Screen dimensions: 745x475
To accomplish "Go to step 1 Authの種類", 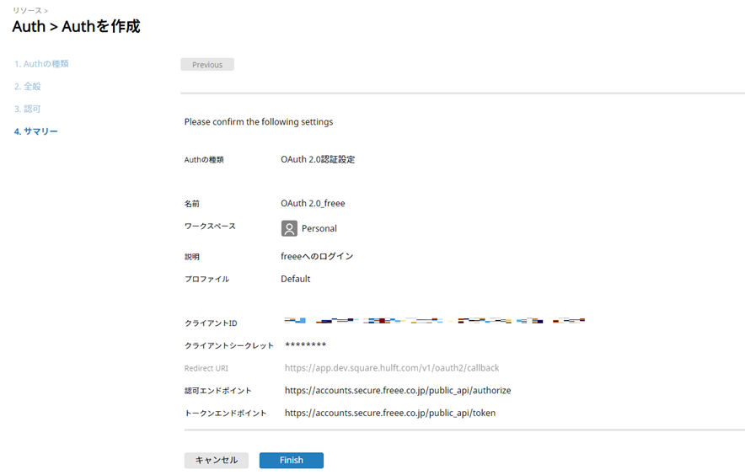I will coord(41,64).
